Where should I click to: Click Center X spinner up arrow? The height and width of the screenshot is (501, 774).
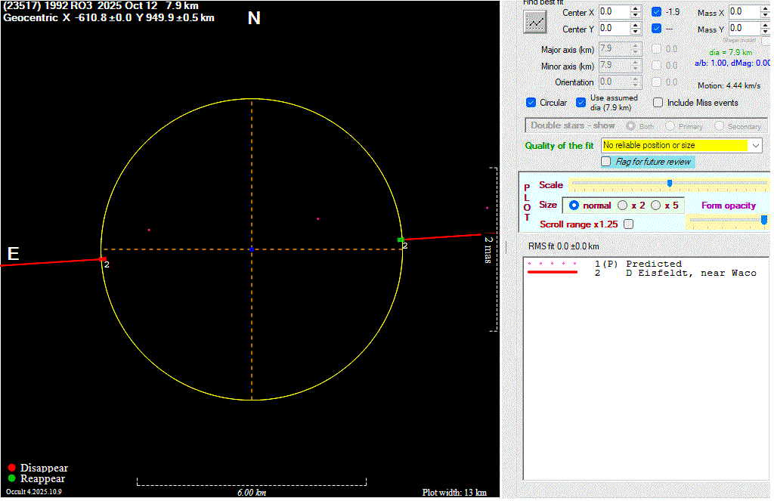[x=636, y=9]
